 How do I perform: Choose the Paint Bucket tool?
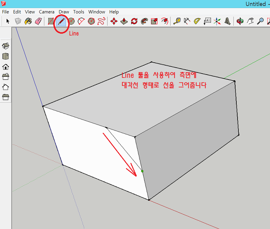[x=28, y=21]
